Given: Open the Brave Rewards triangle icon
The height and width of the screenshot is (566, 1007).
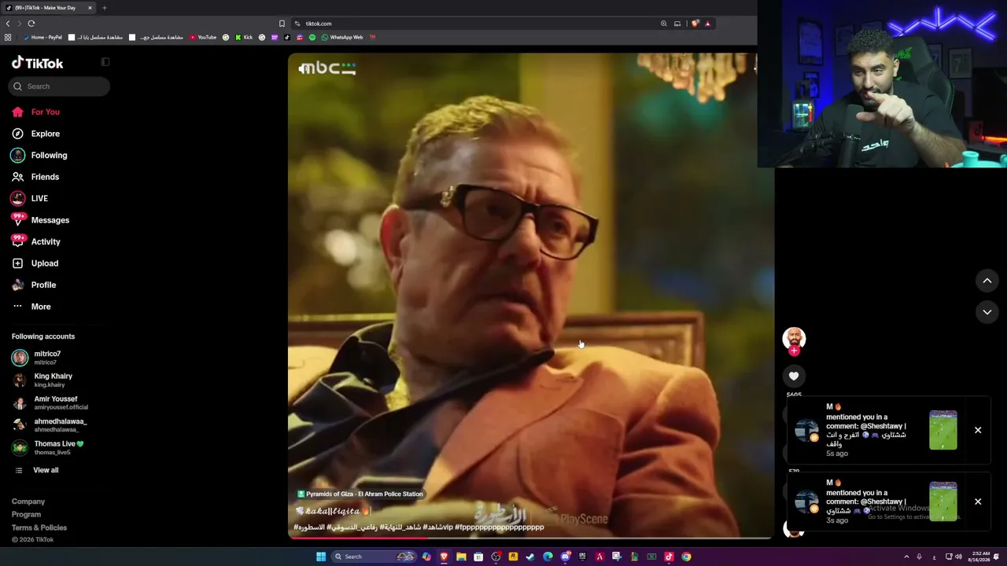Looking at the screenshot, I should click(707, 24).
